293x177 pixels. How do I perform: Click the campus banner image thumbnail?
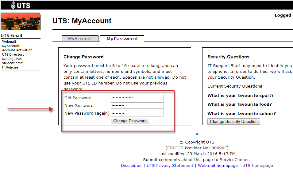(x=21, y=21)
